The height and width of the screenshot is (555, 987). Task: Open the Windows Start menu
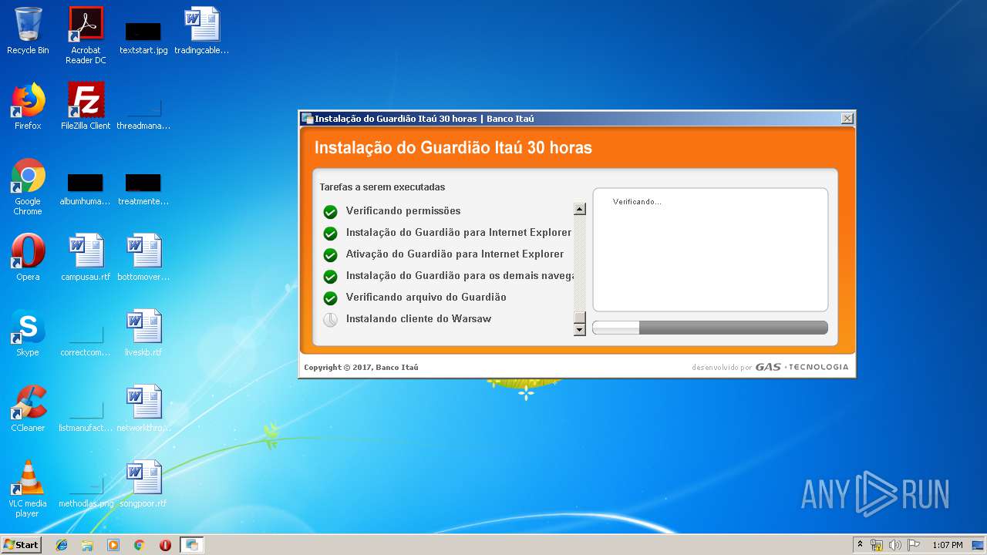click(x=21, y=544)
